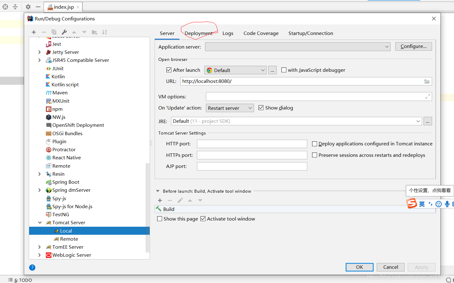Click Sogou emoji smiley icon
Viewport: 454px width, 283px height.
(439, 204)
